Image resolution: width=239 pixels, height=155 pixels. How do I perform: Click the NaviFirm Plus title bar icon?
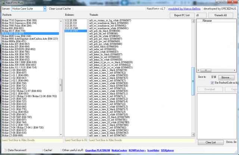tap(3, 2)
